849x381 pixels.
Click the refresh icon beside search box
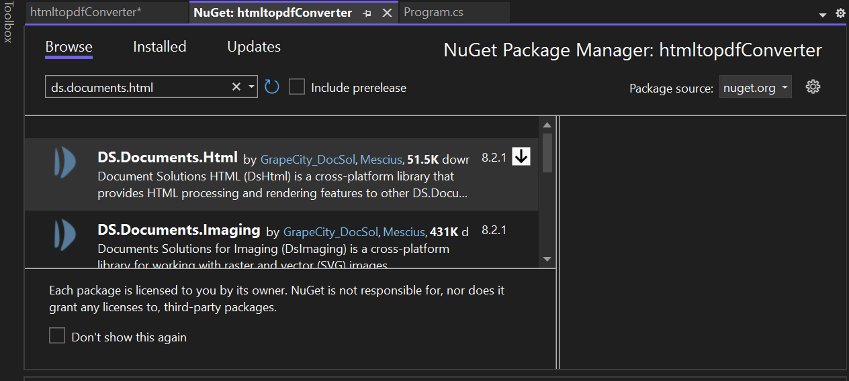[271, 87]
